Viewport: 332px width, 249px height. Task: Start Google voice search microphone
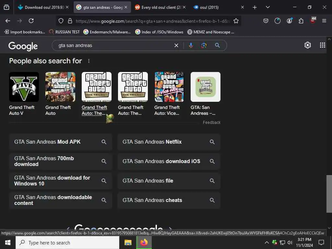[x=191, y=45]
